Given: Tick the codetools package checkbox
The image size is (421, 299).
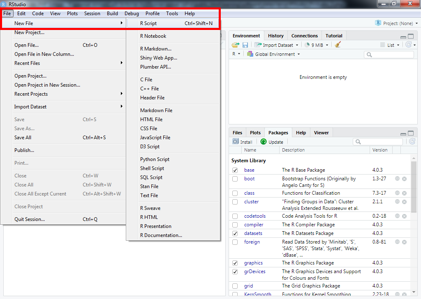Looking at the screenshot, I should [x=235, y=216].
